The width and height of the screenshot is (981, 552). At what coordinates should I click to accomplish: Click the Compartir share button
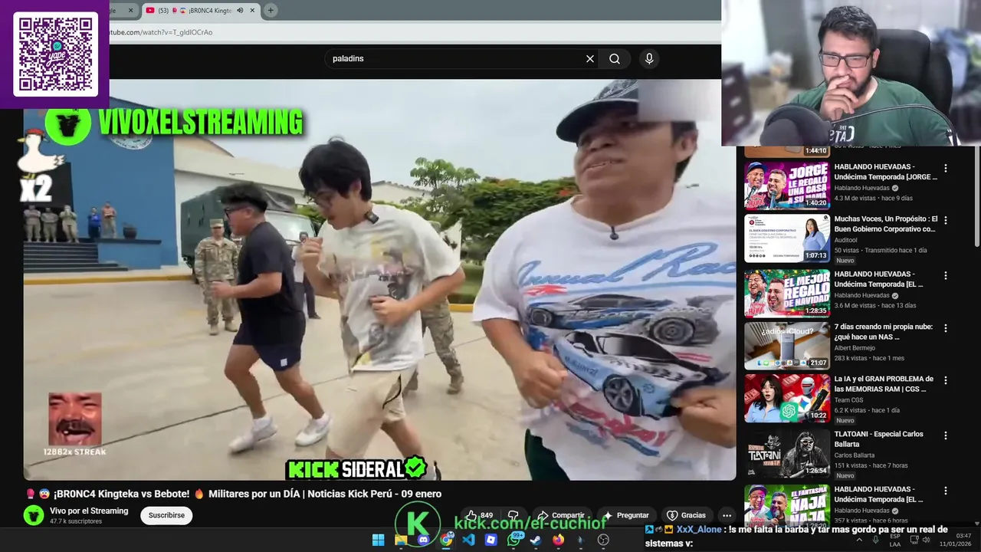[561, 515]
